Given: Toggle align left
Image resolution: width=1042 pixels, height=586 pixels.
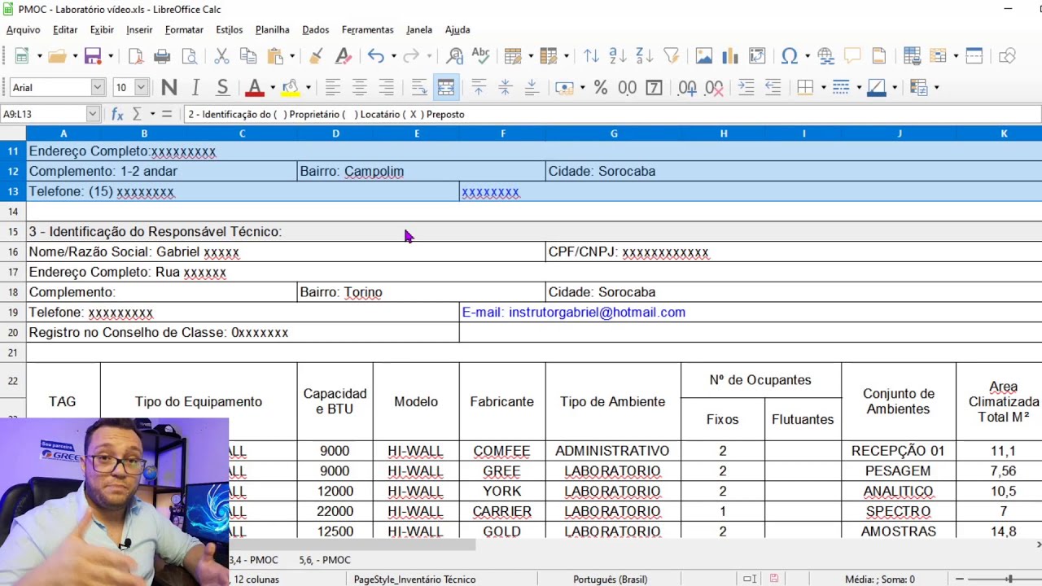Looking at the screenshot, I should point(333,87).
